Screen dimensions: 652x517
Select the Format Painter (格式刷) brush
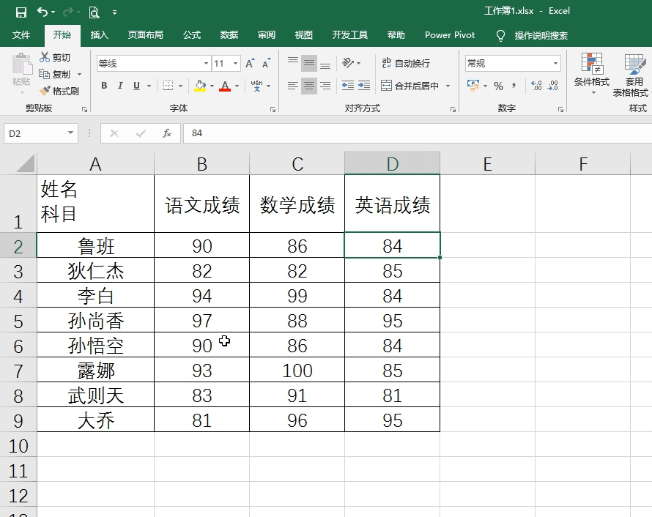(45, 91)
